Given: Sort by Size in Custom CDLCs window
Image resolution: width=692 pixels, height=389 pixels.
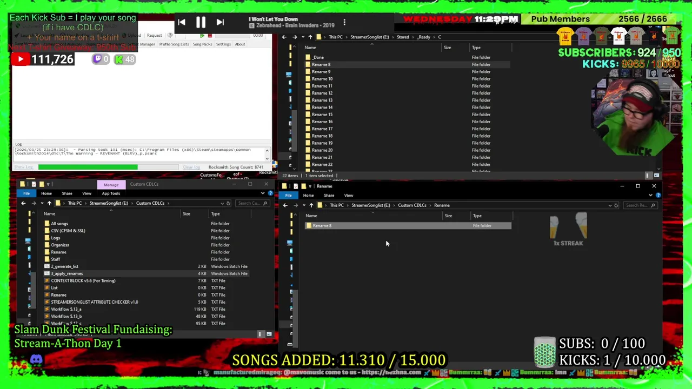Looking at the screenshot, I should pos(186,214).
